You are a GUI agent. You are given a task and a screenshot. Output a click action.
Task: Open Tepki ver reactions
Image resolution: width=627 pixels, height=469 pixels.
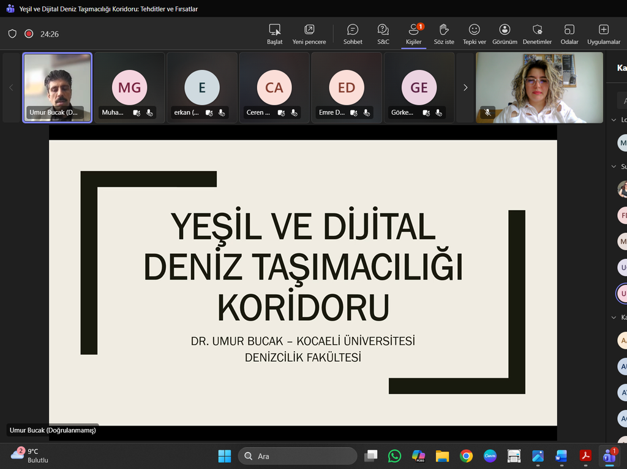pos(474,34)
